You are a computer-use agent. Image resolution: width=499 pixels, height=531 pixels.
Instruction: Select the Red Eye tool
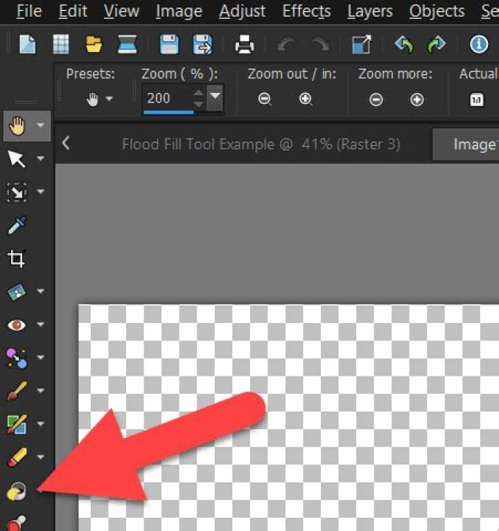[16, 324]
